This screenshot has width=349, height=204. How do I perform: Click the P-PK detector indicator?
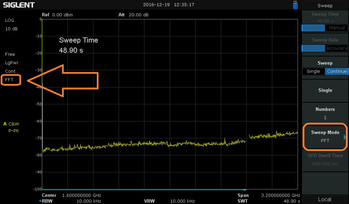tap(14, 131)
